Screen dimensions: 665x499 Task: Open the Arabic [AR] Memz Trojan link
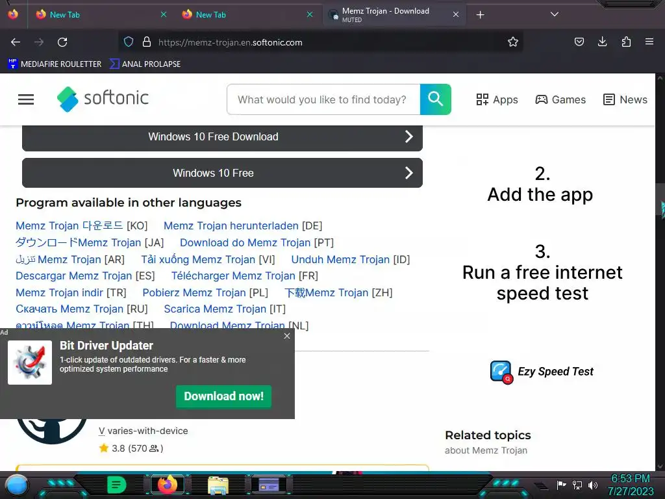[x=58, y=259]
